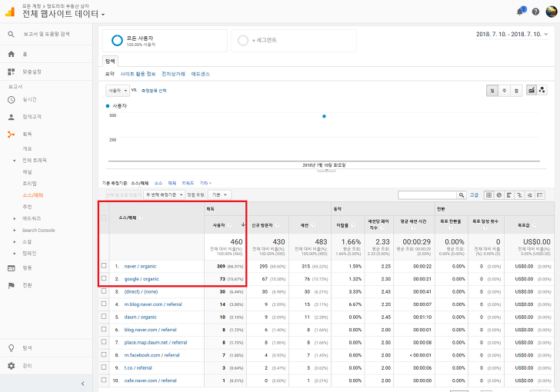Expand the 애드워즈 sidebar section
560x392 pixels.
(x=15, y=218)
